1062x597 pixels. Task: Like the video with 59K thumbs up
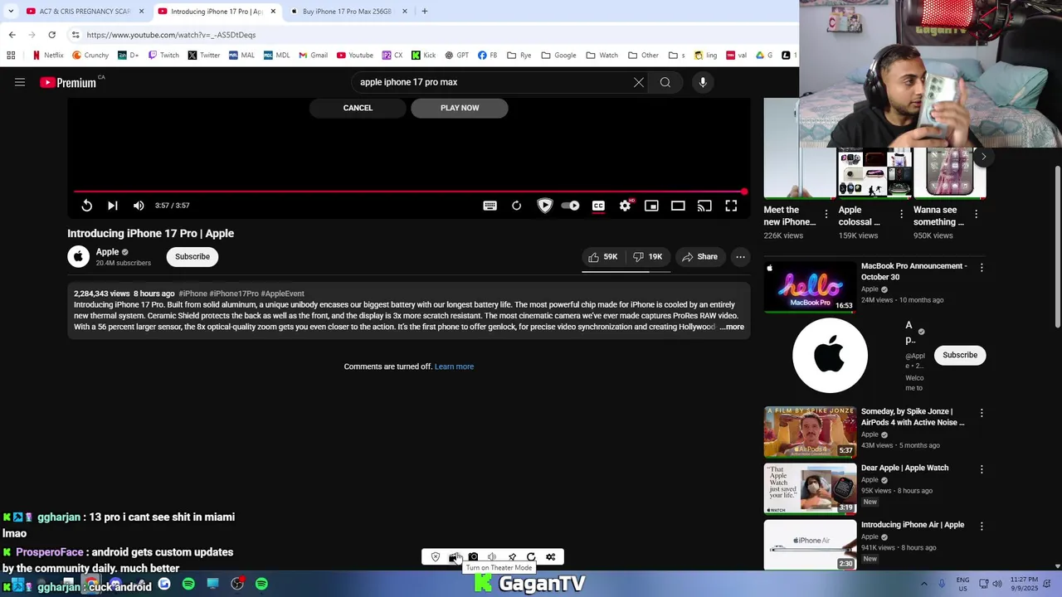[x=603, y=257]
